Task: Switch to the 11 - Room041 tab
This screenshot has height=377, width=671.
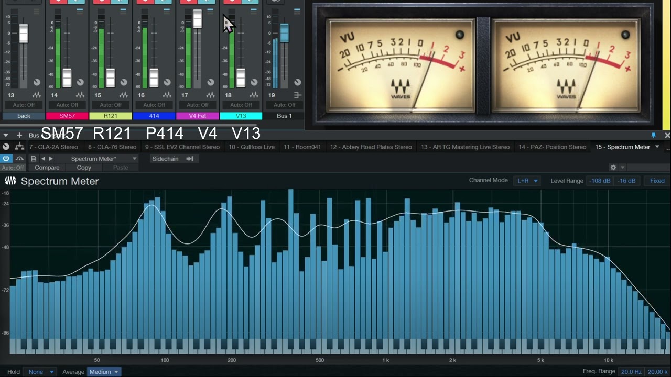Action: tap(302, 147)
